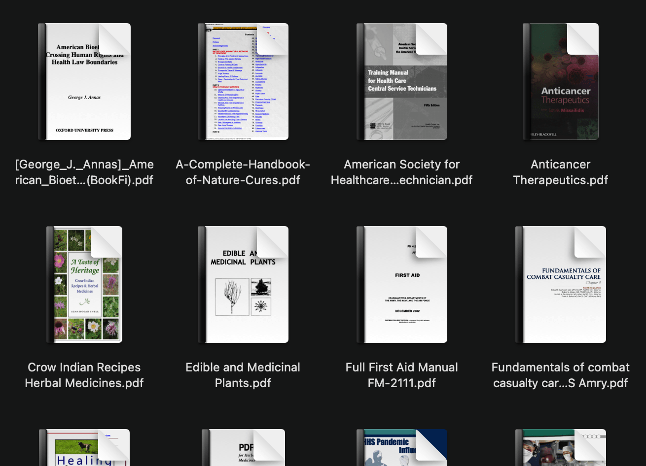Select the Healing book cover in bottom row
646x466 pixels.
[x=84, y=447]
